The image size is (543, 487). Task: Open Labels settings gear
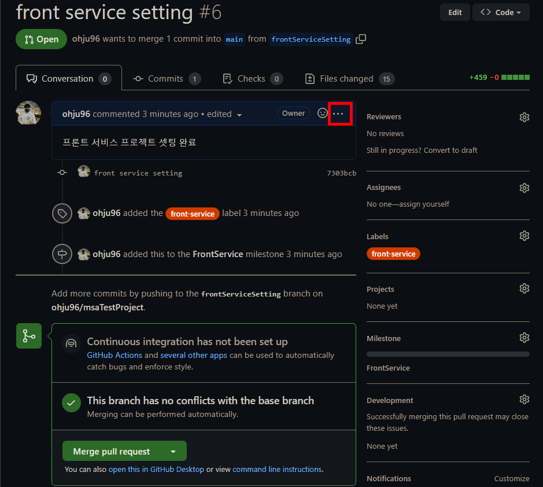tap(524, 236)
